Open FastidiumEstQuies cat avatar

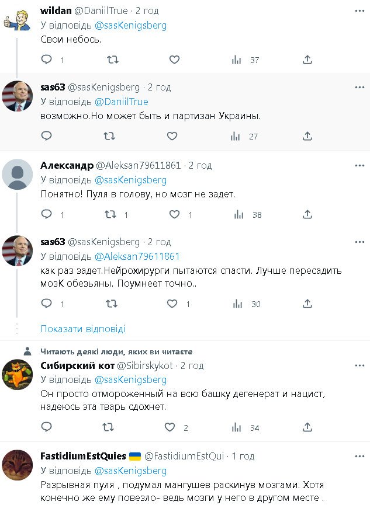point(18,465)
